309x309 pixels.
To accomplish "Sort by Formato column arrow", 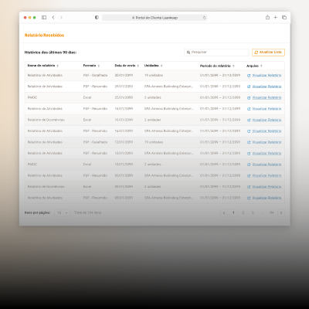I will 99,66.
